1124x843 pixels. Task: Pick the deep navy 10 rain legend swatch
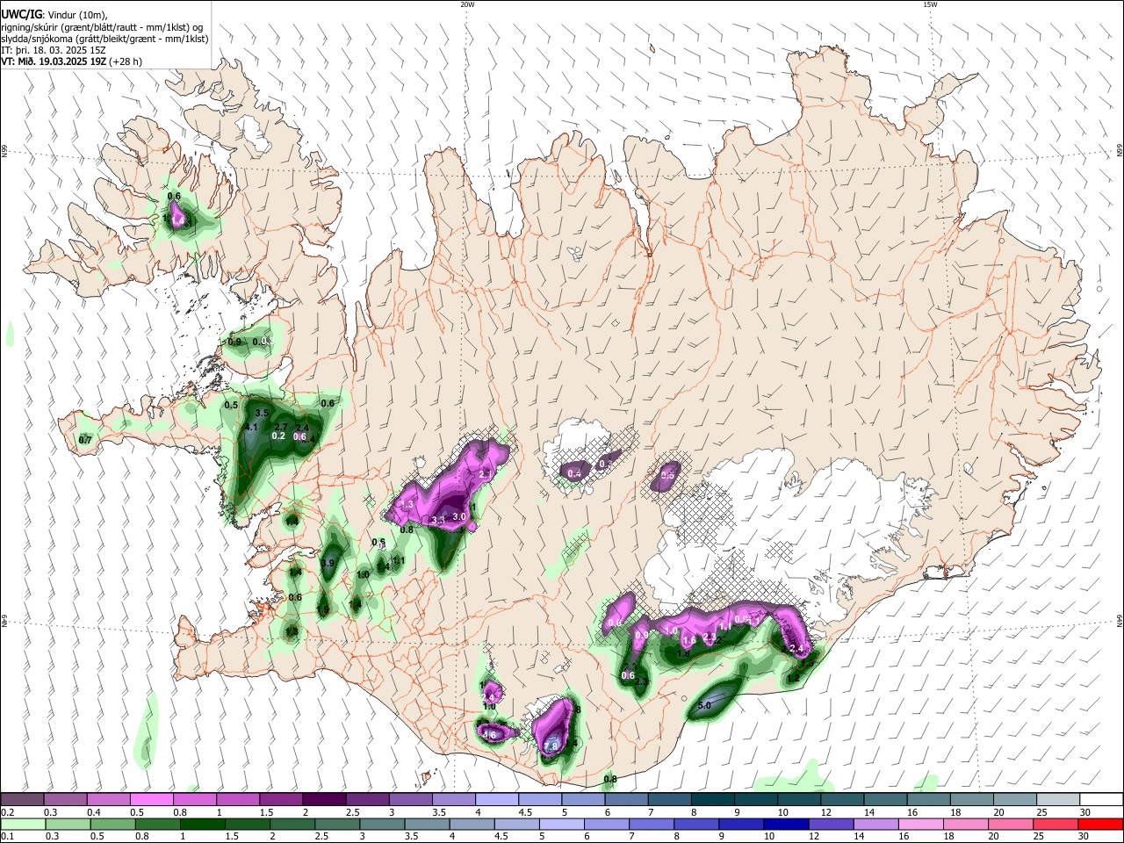coord(785,824)
